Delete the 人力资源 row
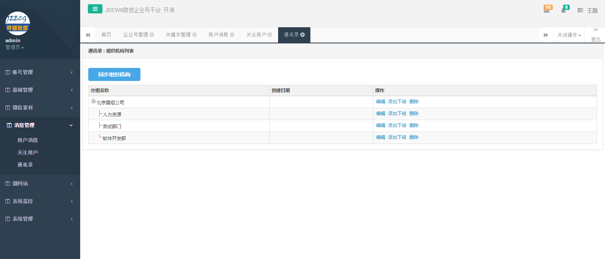Image resolution: width=605 pixels, height=259 pixels. tap(414, 114)
